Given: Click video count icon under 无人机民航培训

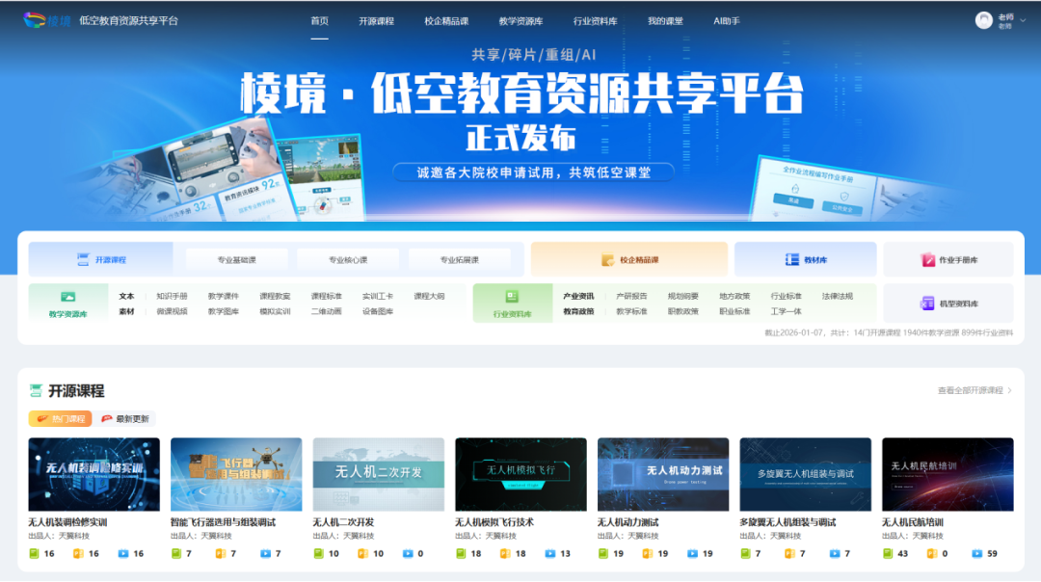Looking at the screenshot, I should (976, 554).
